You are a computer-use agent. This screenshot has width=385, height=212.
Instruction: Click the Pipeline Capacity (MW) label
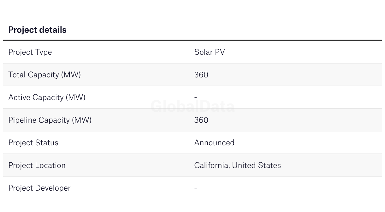50,120
